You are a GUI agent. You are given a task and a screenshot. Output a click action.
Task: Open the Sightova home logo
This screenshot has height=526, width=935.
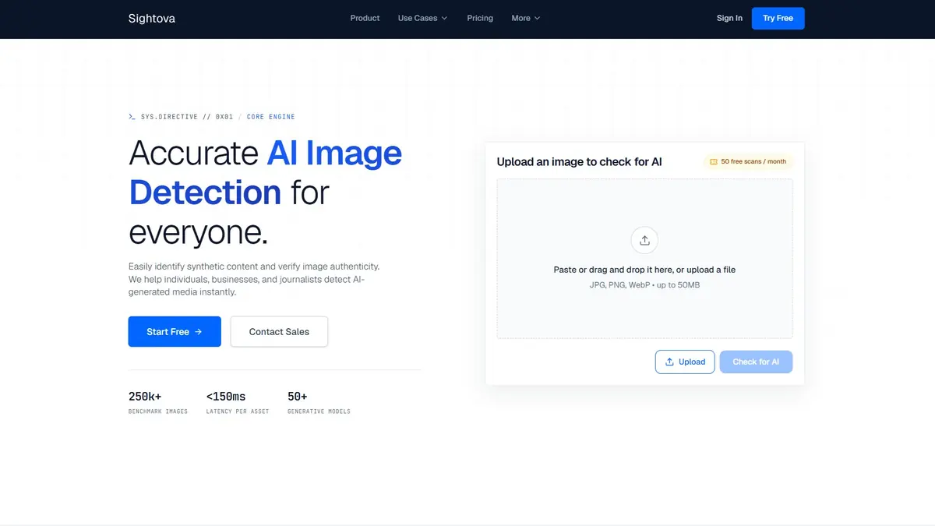coord(151,18)
